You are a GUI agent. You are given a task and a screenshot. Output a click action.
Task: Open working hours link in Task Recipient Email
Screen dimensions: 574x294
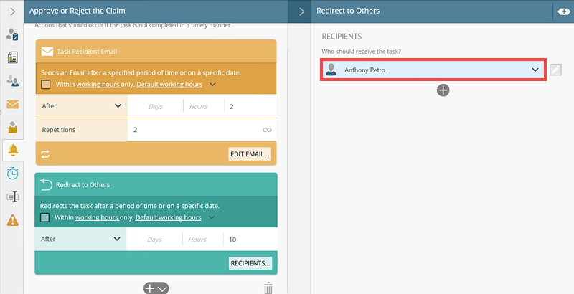(98, 85)
